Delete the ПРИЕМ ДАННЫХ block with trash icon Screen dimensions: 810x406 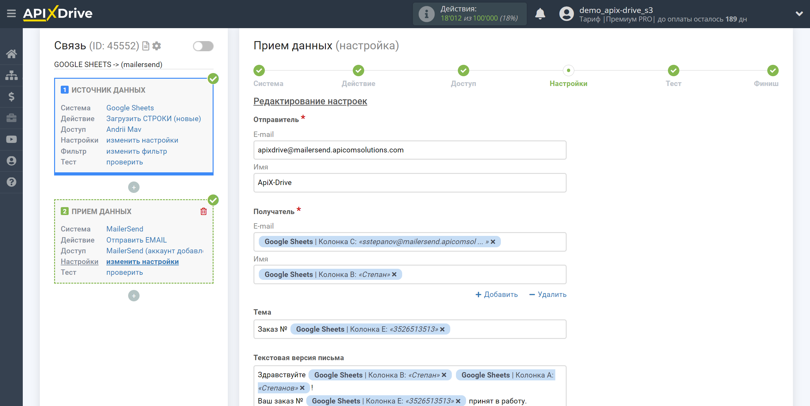(203, 212)
